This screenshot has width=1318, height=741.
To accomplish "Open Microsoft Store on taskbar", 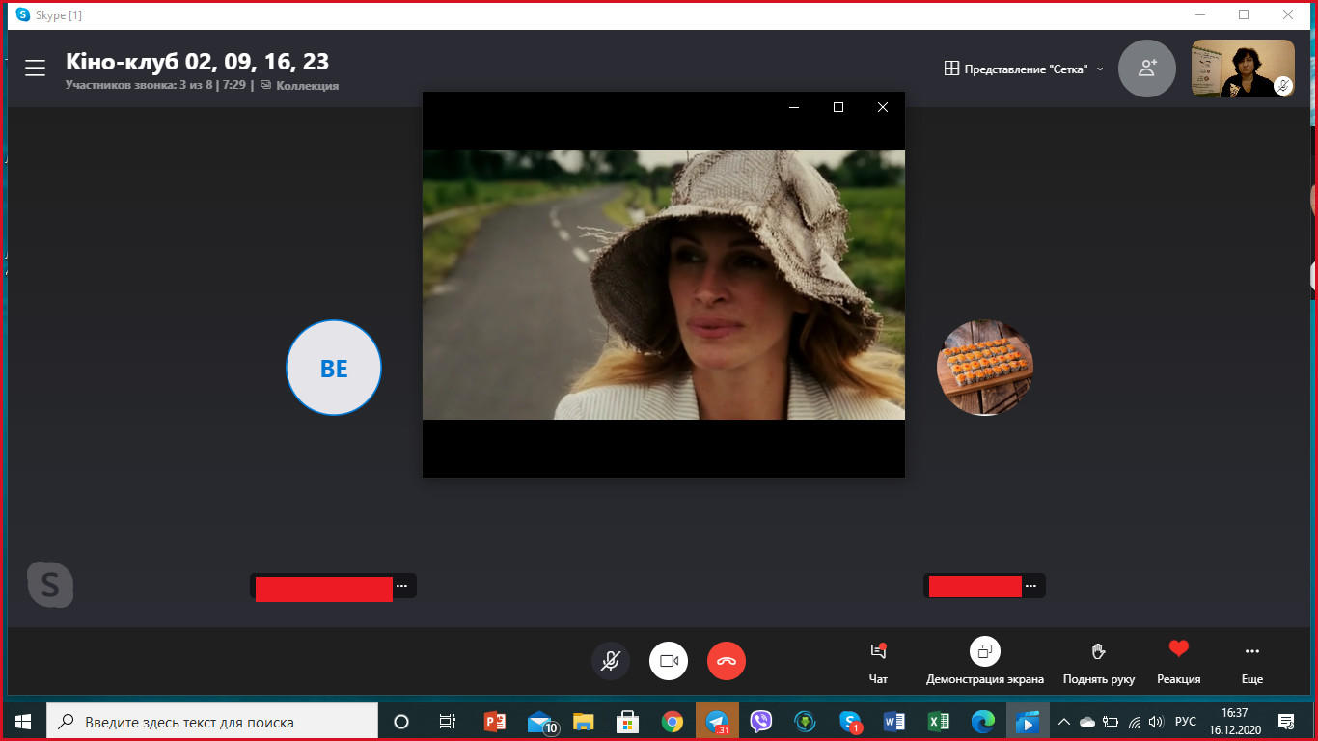I will [x=628, y=721].
